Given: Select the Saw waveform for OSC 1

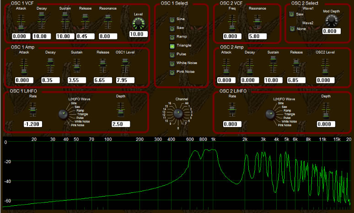Looking at the screenshot, I should point(172,29).
